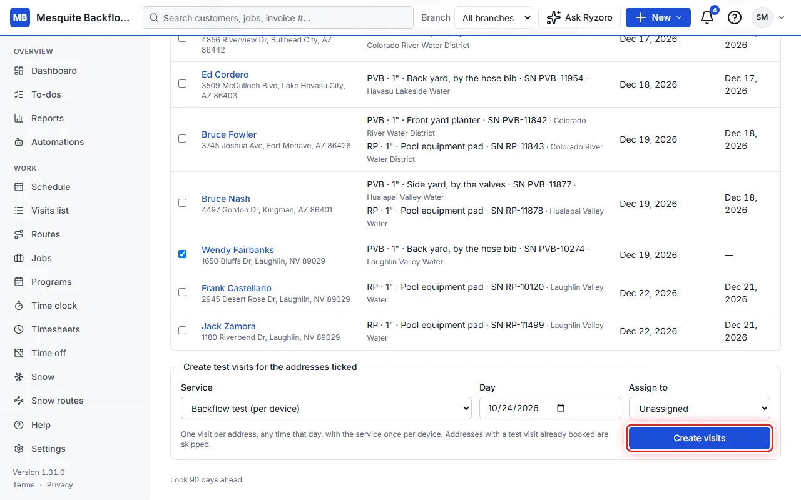Viewport: 801px width, 500px height.
Task: Tick the Frank Castellano row checkbox
Action: [x=182, y=292]
